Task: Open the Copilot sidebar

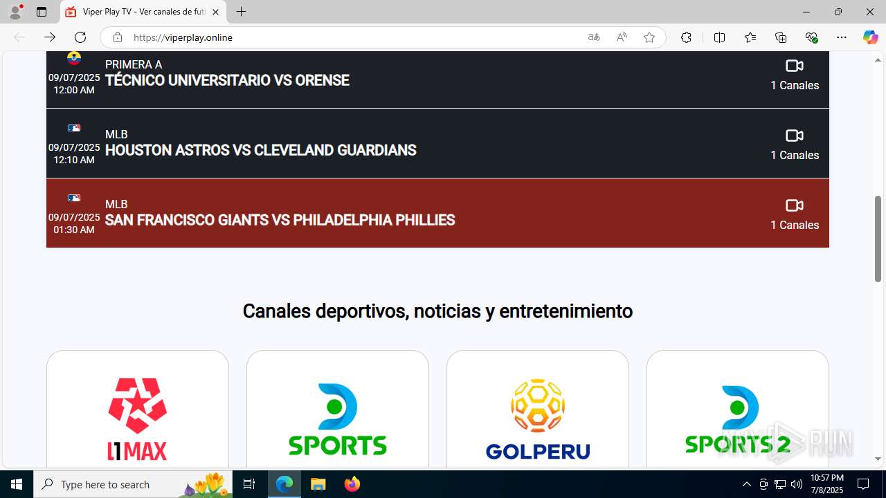Action: click(870, 37)
